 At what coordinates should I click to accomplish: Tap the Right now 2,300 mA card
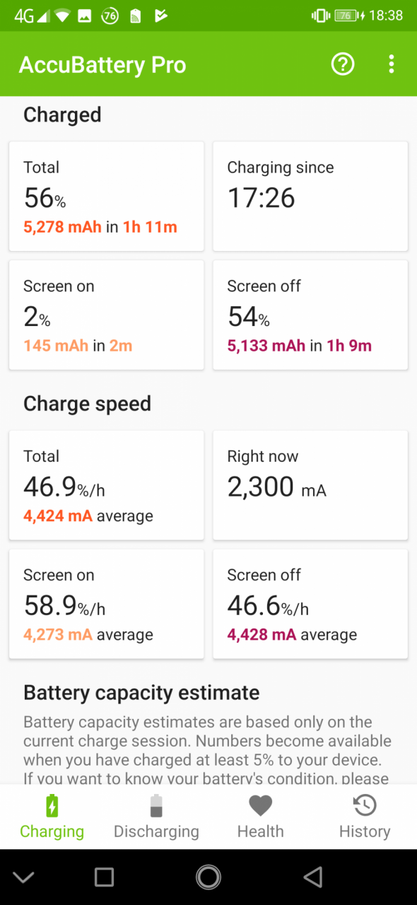(x=310, y=486)
